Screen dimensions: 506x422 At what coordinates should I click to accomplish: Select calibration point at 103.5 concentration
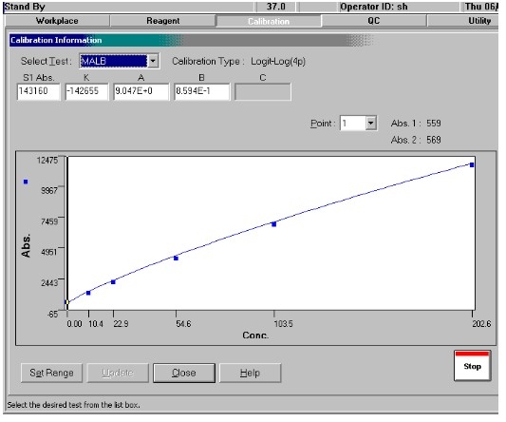coord(274,224)
